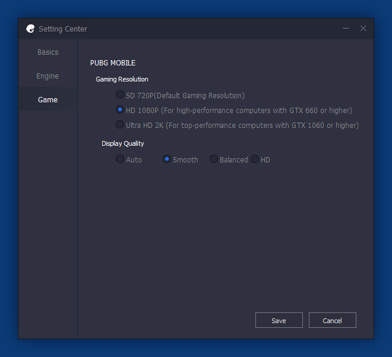This screenshot has height=357, width=392.
Task: Save the settings
Action: point(279,320)
